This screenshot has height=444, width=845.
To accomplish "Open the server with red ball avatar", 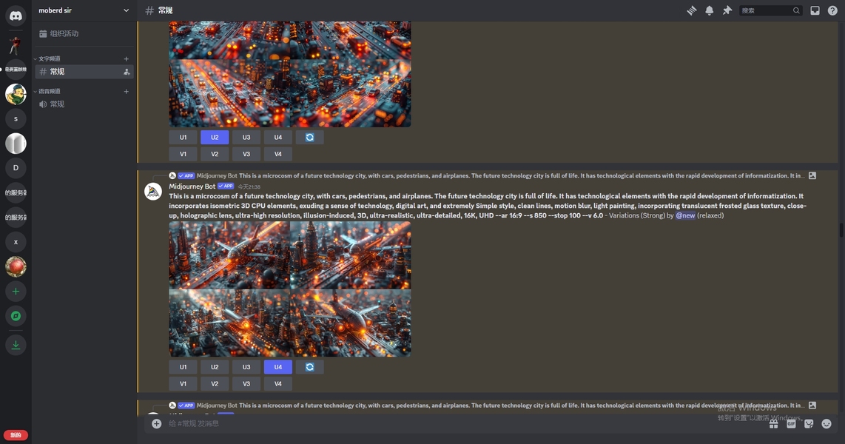I will point(16,266).
